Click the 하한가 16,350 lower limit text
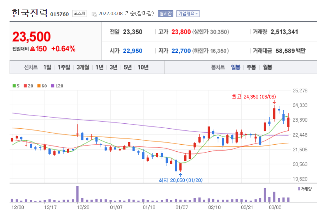The height and width of the screenshot is (218, 317). [211, 51]
